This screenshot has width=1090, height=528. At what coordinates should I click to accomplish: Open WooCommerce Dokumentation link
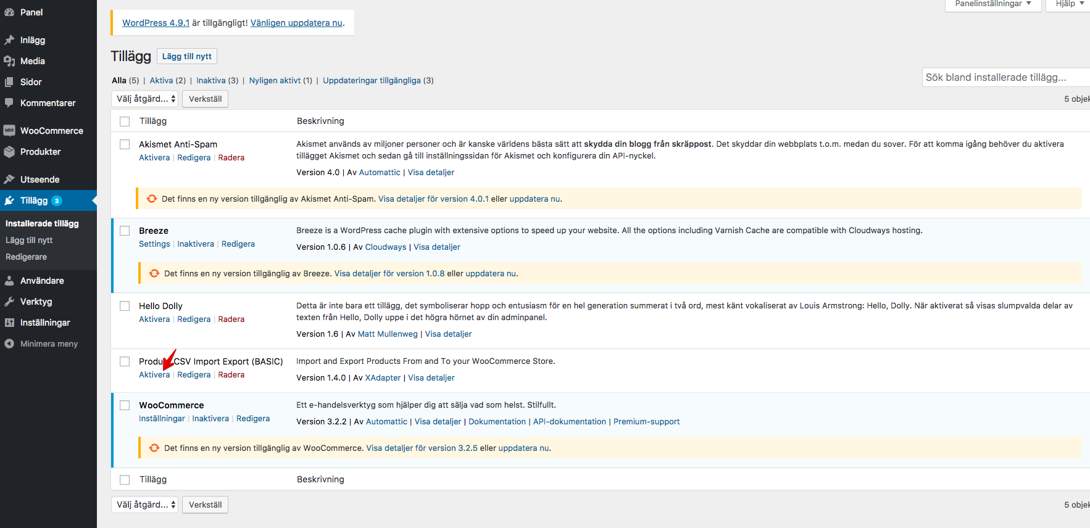coord(497,422)
